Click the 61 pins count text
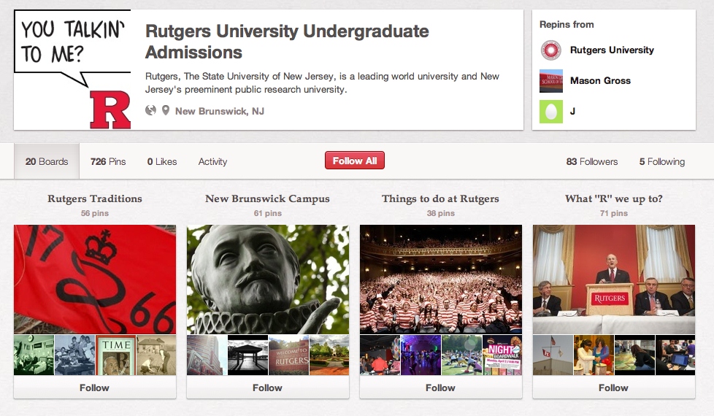 tap(268, 213)
